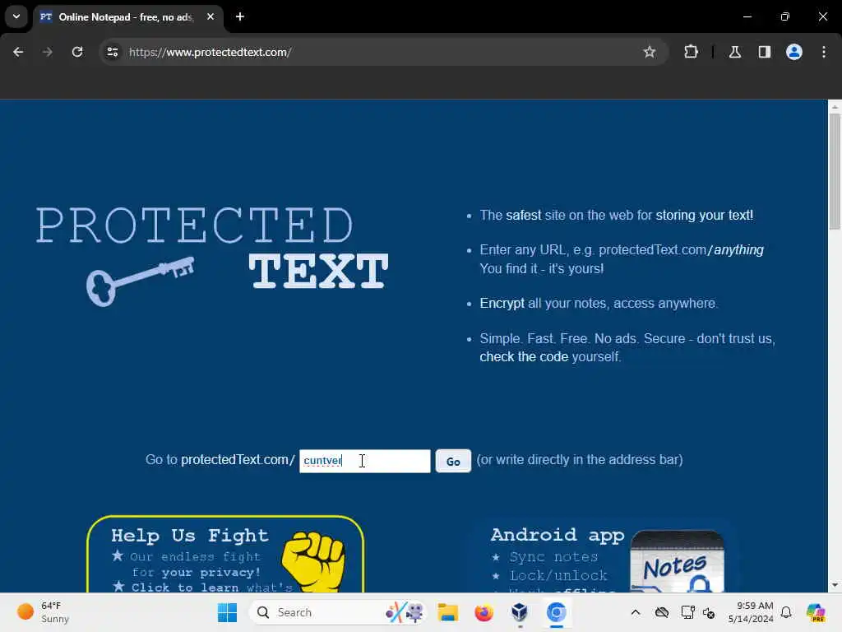The image size is (842, 632).
Task: Click 'storing your text!' text
Action: pyautogui.click(x=704, y=216)
